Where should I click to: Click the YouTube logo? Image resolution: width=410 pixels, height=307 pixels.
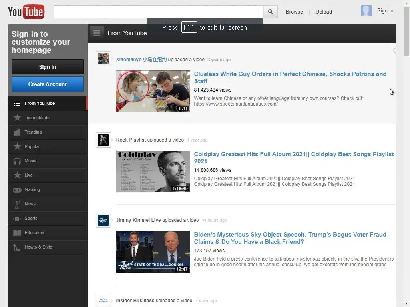click(26, 12)
